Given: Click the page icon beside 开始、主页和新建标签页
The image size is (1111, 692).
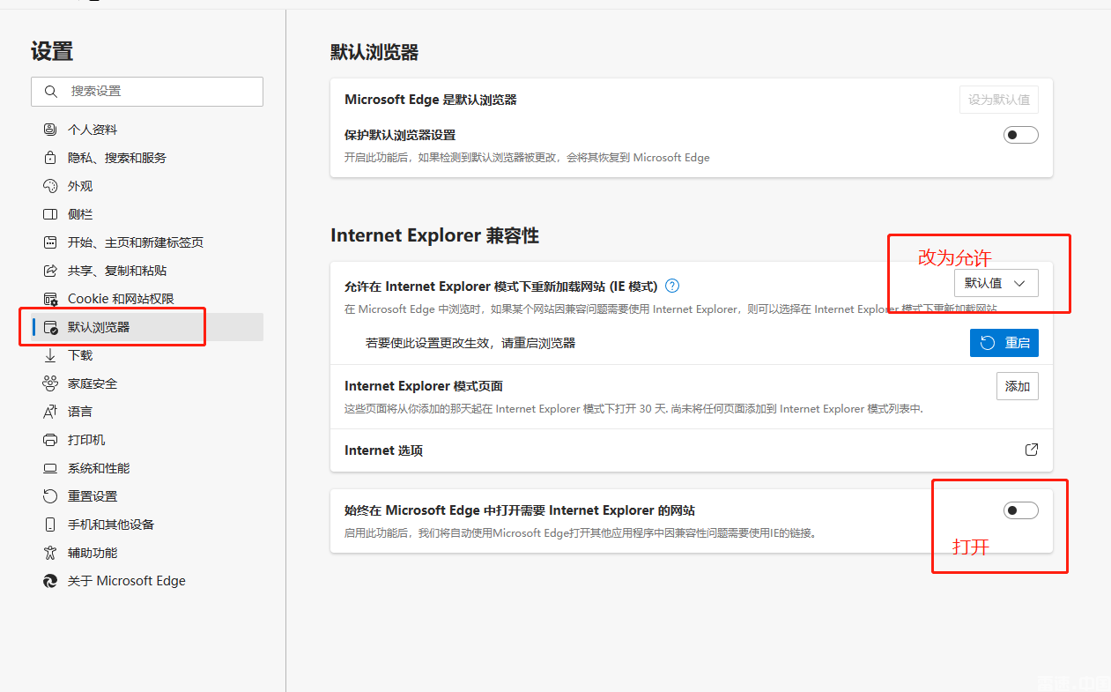Looking at the screenshot, I should (50, 242).
